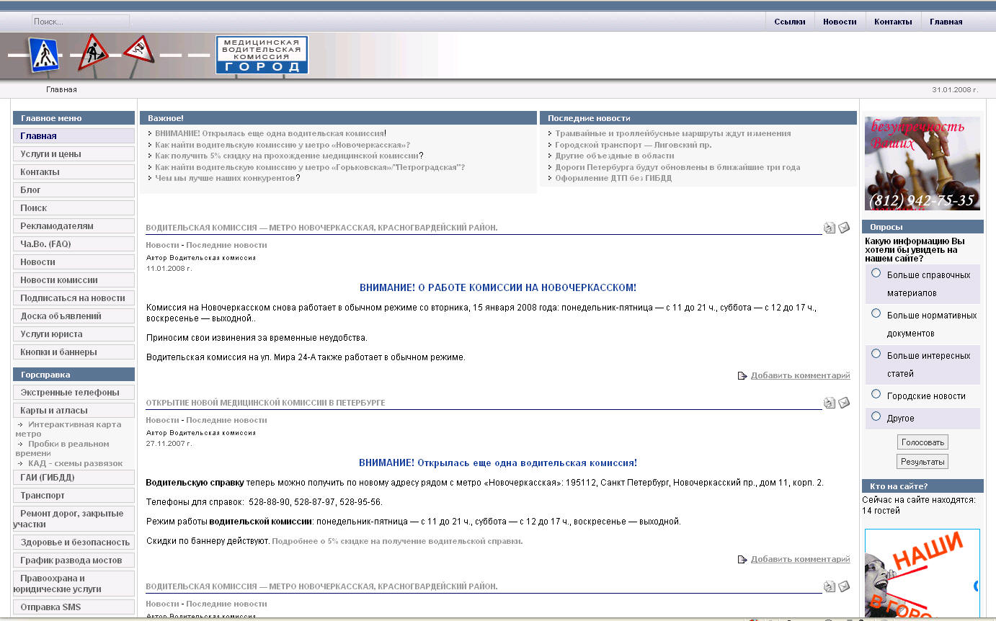Click 'Добавить комментарий' under the 27.11.2007 article
This screenshot has width=996, height=621.
click(800, 559)
